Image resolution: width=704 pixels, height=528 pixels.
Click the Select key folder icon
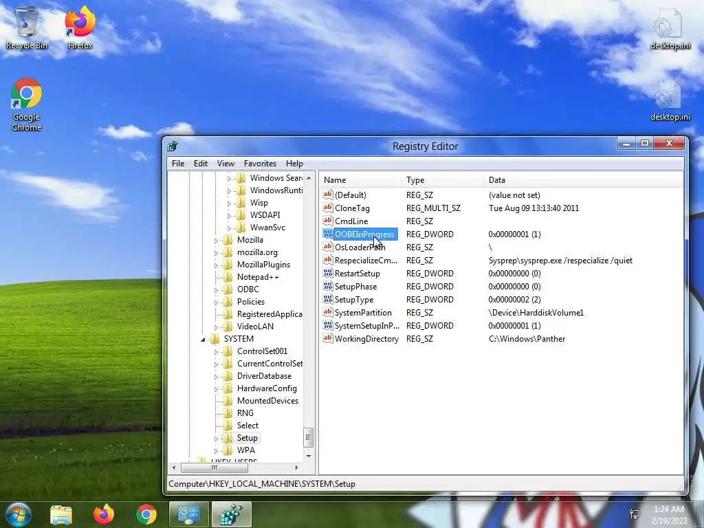click(x=228, y=425)
